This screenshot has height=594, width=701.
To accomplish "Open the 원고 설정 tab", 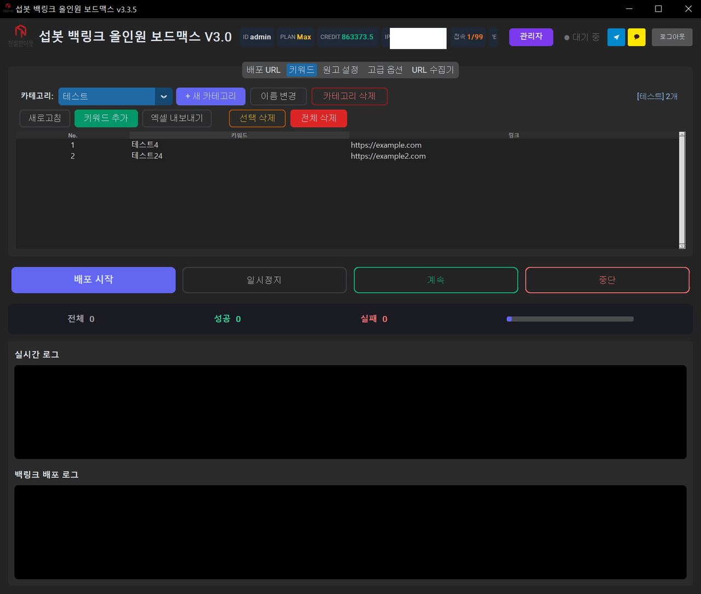I will point(341,70).
